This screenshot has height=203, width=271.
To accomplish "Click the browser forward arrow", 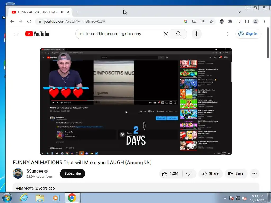I will pyautogui.click(x=21, y=21).
